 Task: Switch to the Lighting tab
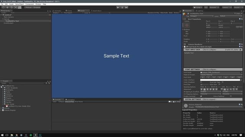tap(199, 11)
